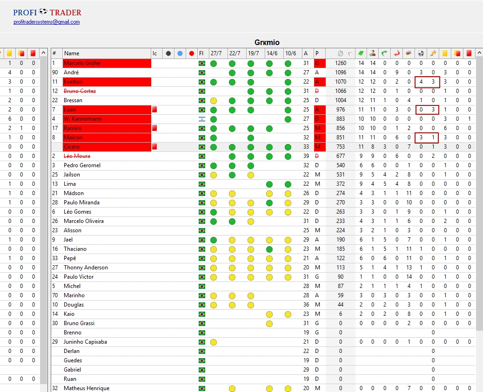
Task: Click the red dot column header
Action: [192, 53]
